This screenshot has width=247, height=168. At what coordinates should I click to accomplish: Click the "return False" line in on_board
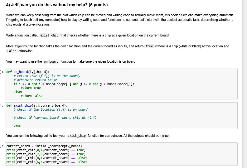(31, 96)
